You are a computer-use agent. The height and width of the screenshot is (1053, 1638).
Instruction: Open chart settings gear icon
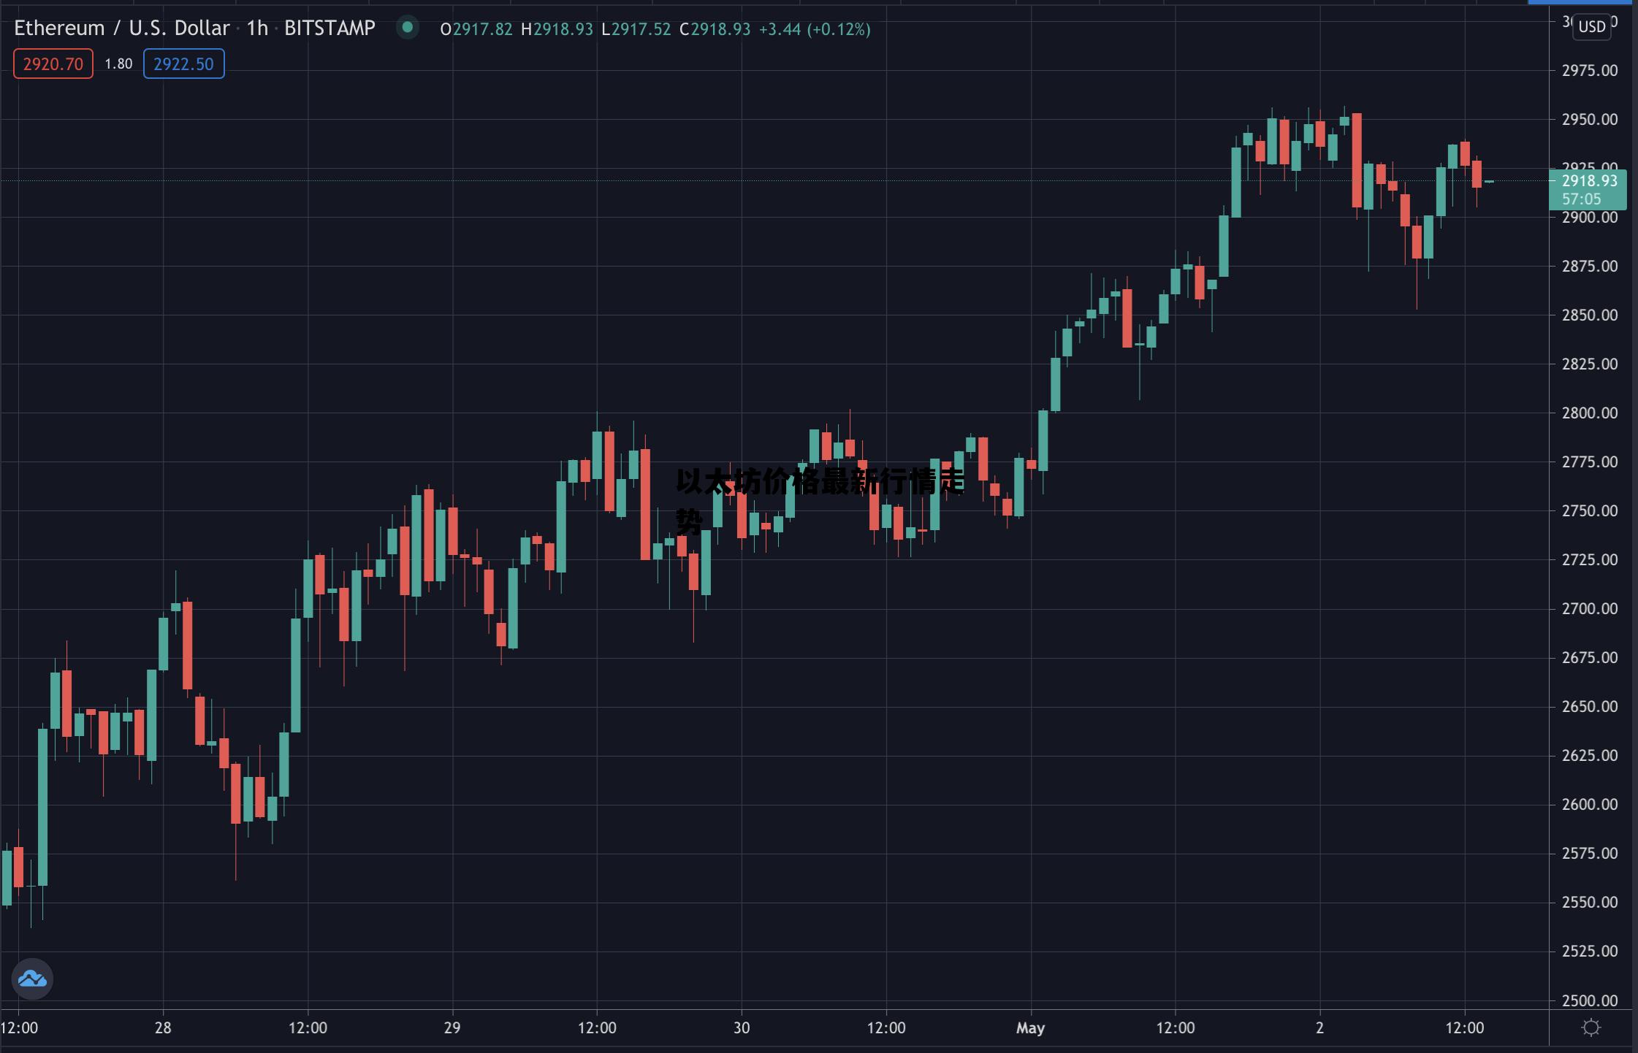point(1591,1027)
